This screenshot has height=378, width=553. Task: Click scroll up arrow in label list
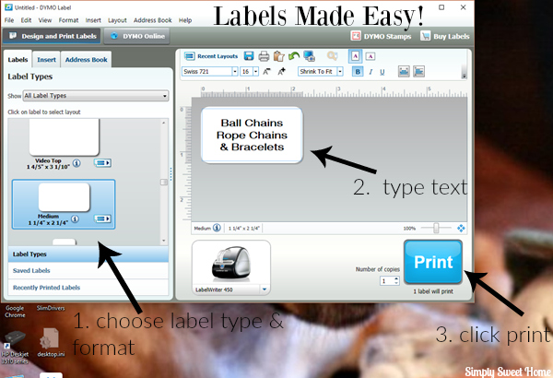point(164,123)
